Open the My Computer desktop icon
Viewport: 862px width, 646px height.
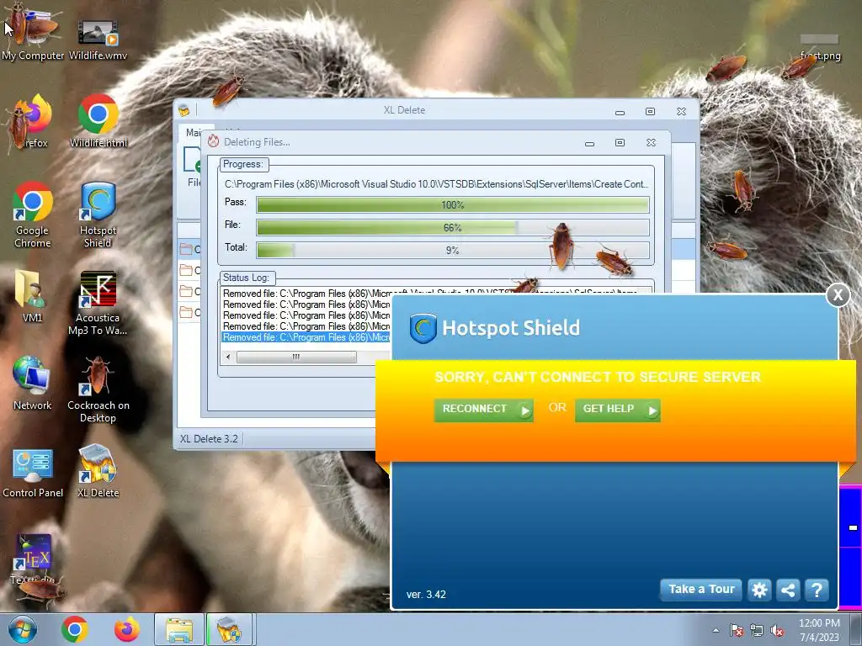(x=33, y=34)
